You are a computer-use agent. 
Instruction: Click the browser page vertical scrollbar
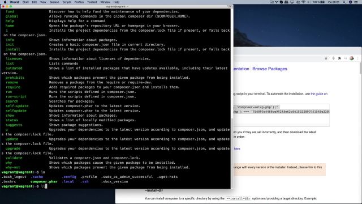coord(360,69)
